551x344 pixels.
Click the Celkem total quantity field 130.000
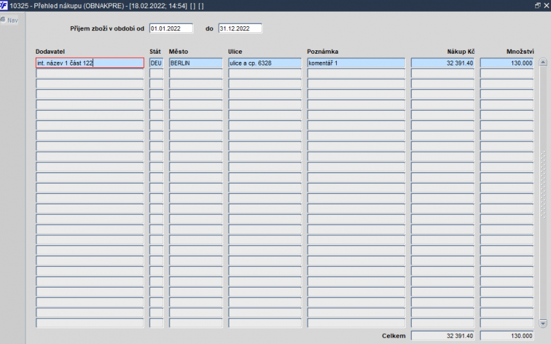(507, 336)
